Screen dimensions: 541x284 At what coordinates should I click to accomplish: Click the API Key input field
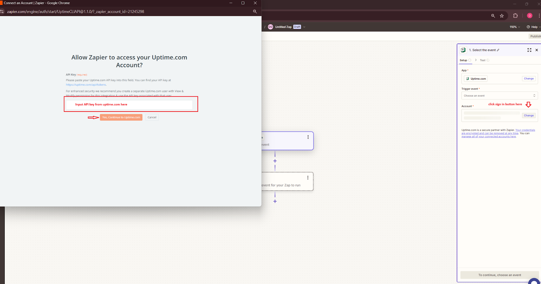pos(129,105)
